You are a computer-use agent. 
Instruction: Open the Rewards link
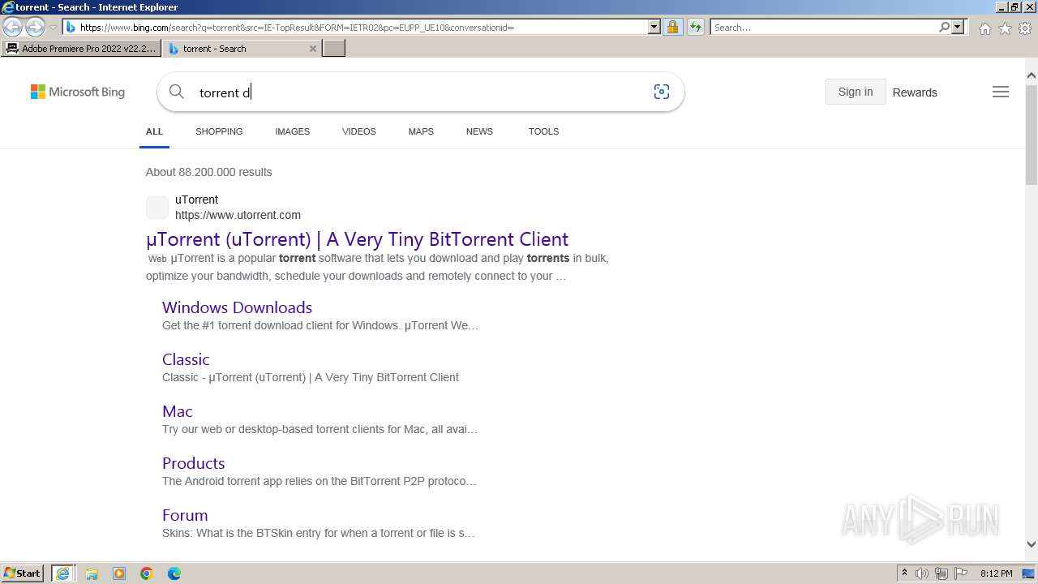pyautogui.click(x=915, y=92)
